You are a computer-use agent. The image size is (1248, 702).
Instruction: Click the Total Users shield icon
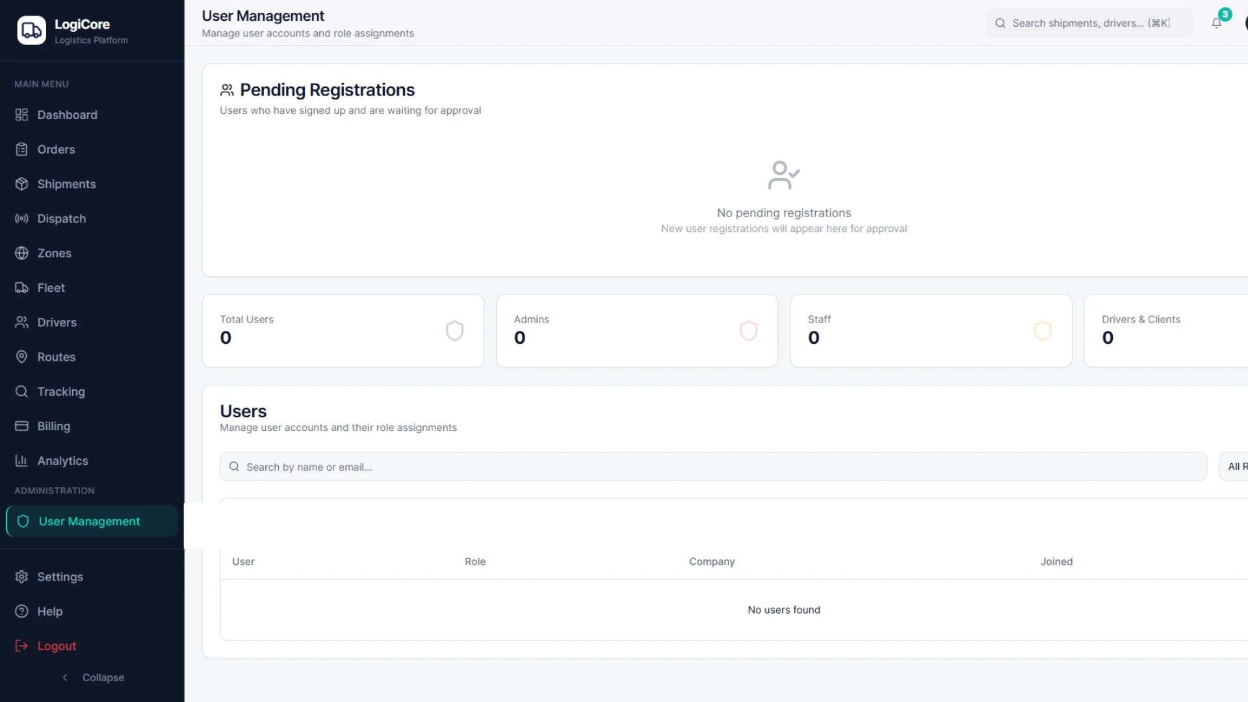pyautogui.click(x=454, y=331)
